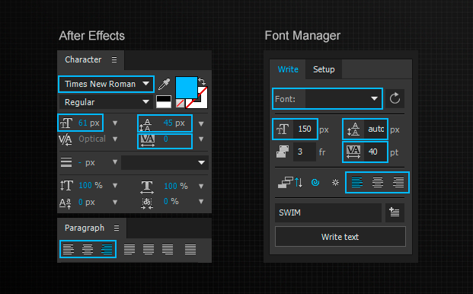Click the Write text button
Image resolution: width=473 pixels, height=294 pixels.
pos(340,237)
